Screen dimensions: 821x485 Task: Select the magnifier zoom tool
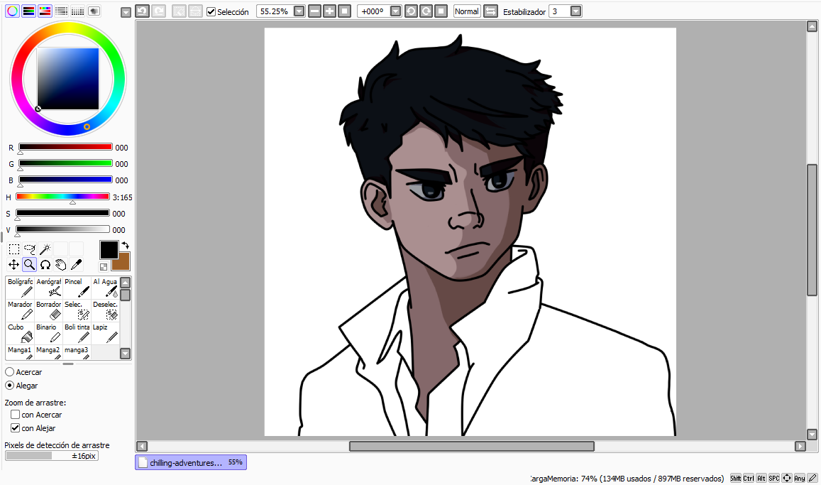click(29, 264)
